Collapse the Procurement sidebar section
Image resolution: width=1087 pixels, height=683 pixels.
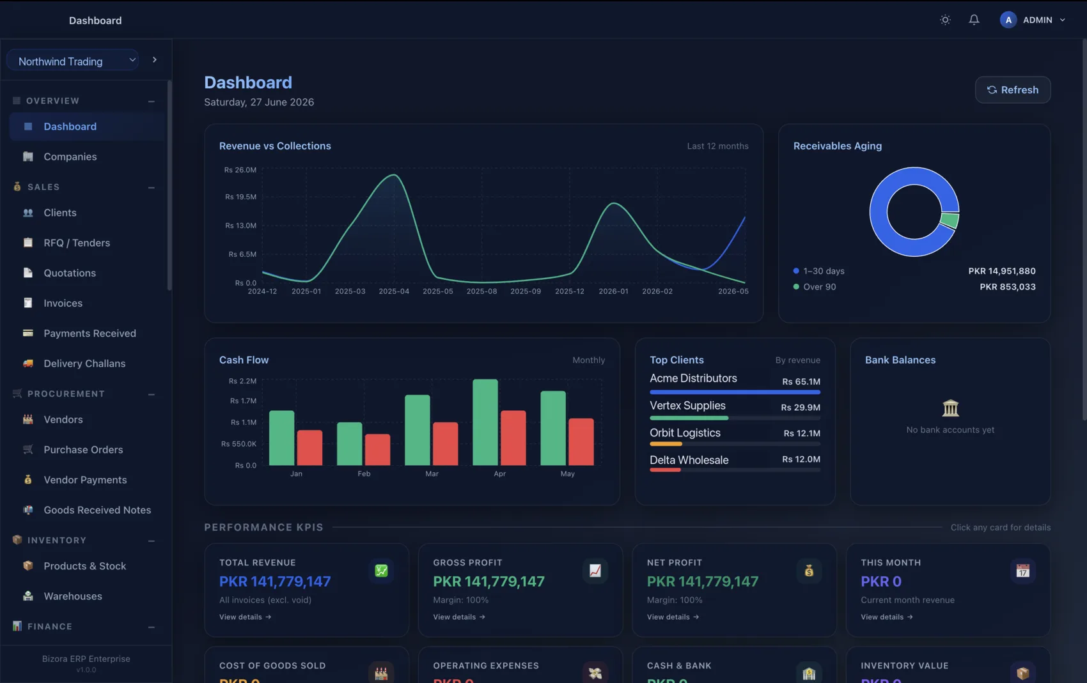click(x=152, y=394)
